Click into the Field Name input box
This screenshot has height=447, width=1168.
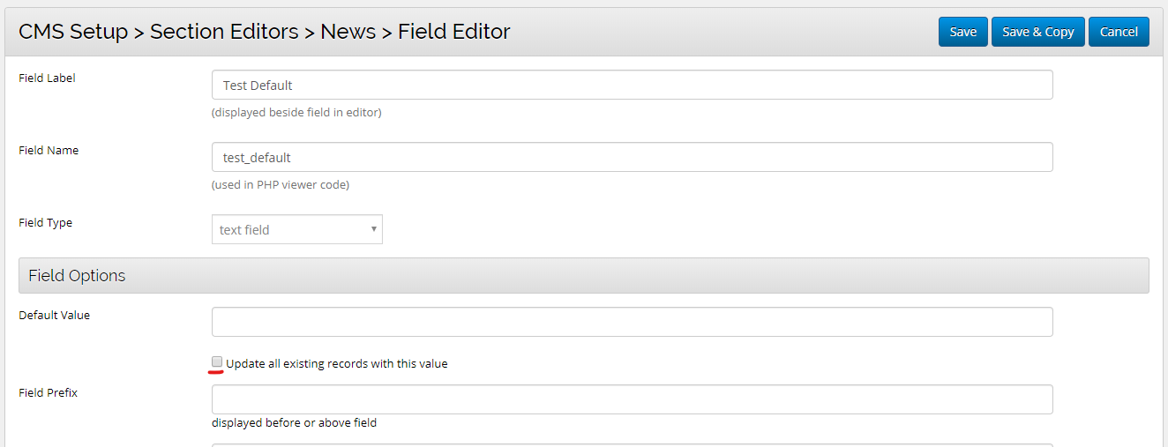(x=632, y=158)
